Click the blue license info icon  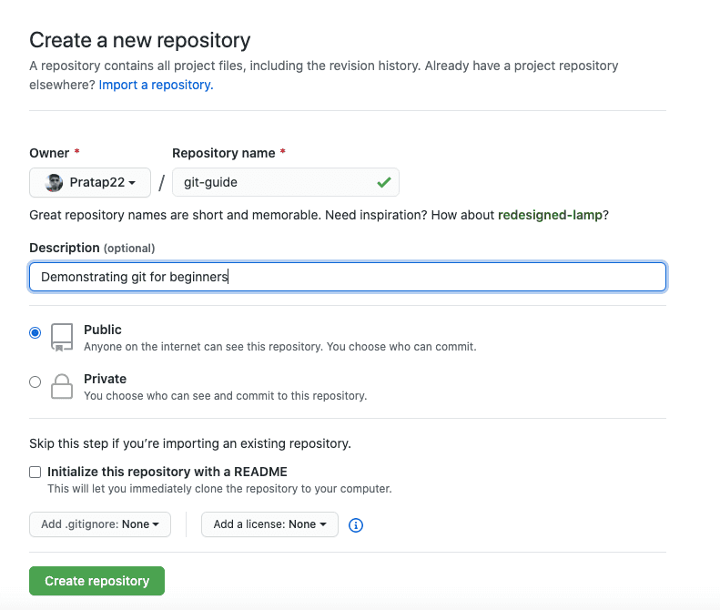tap(356, 525)
